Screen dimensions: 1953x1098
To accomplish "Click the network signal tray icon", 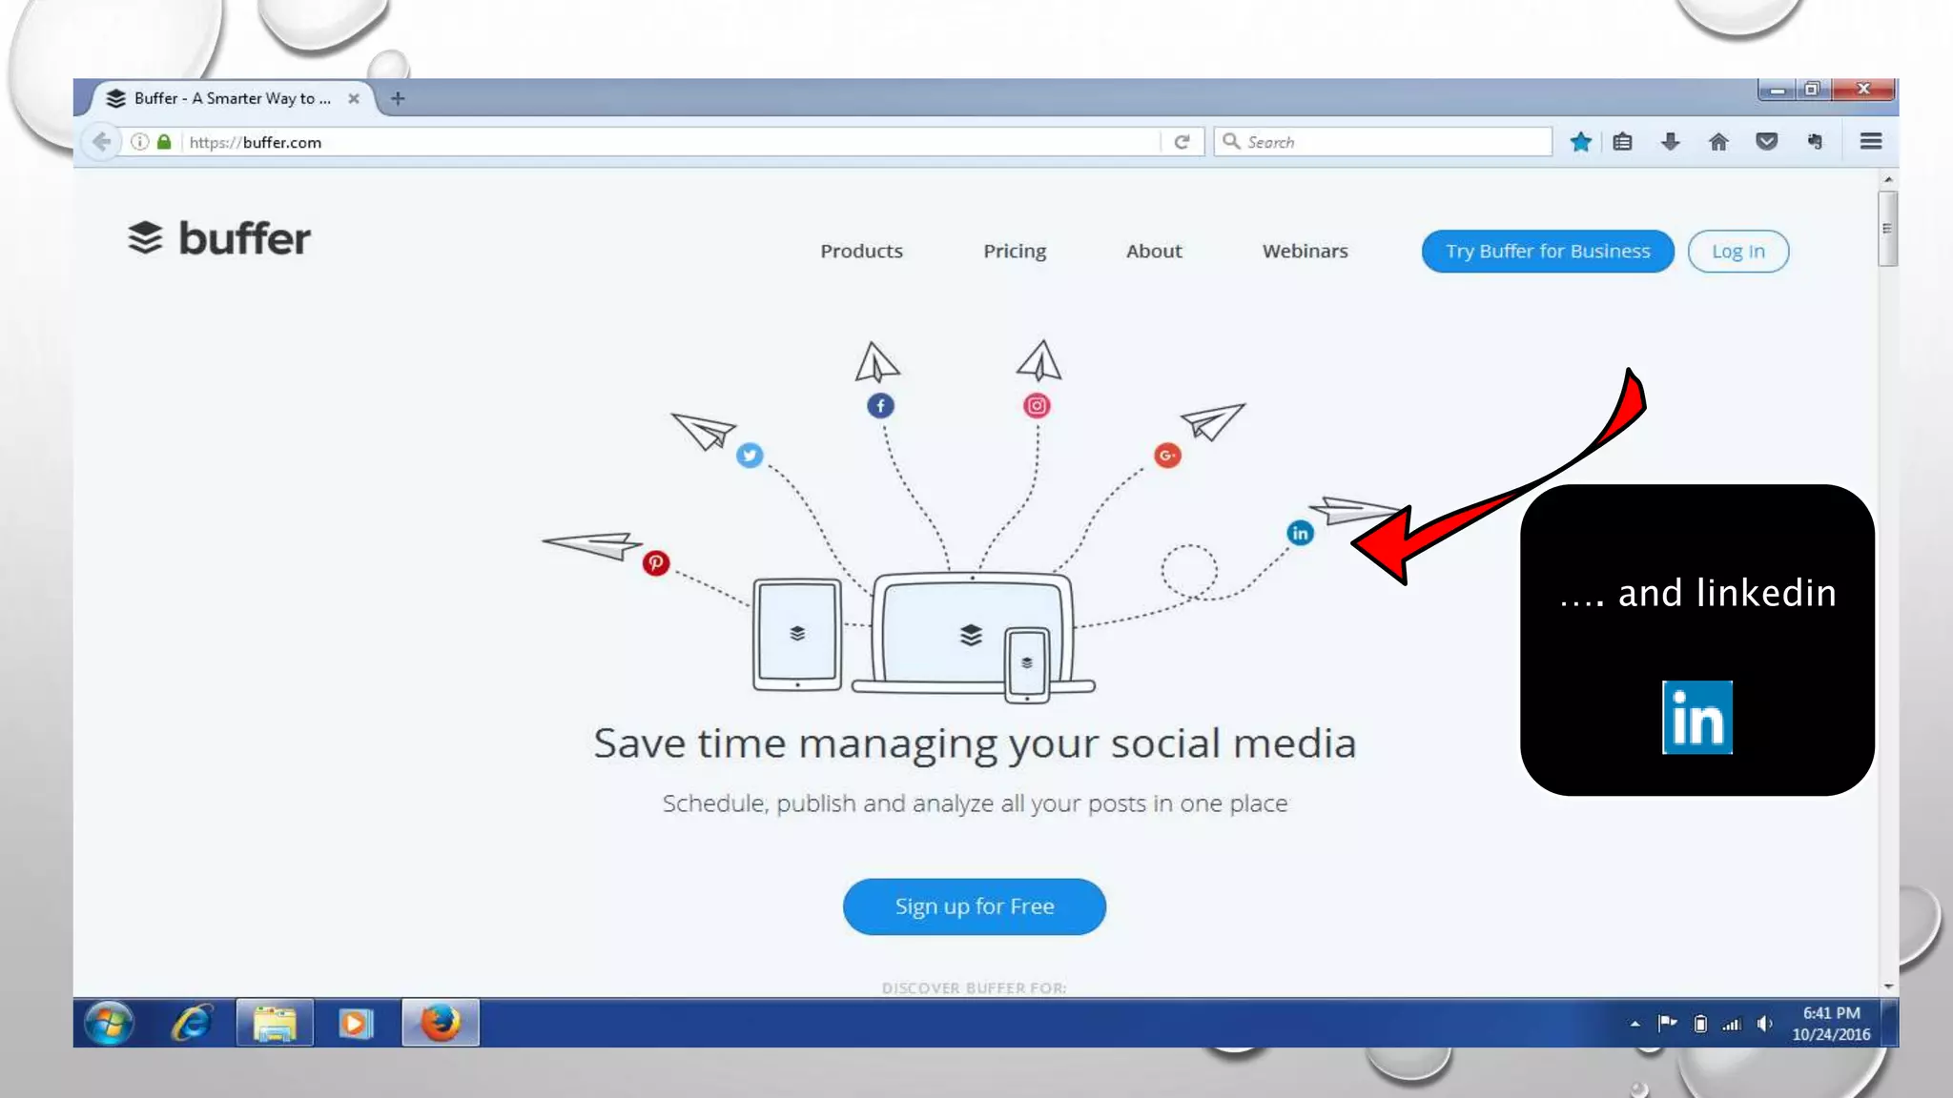I will [x=1732, y=1025].
